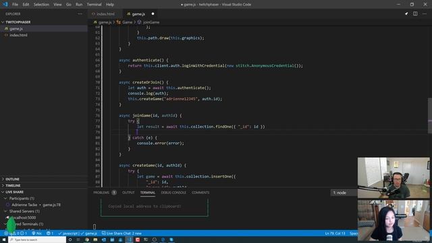Viewport: 432px width, 243px height.
Task: Click the unsaved dot on game.js tab
Action: pyautogui.click(x=153, y=13)
